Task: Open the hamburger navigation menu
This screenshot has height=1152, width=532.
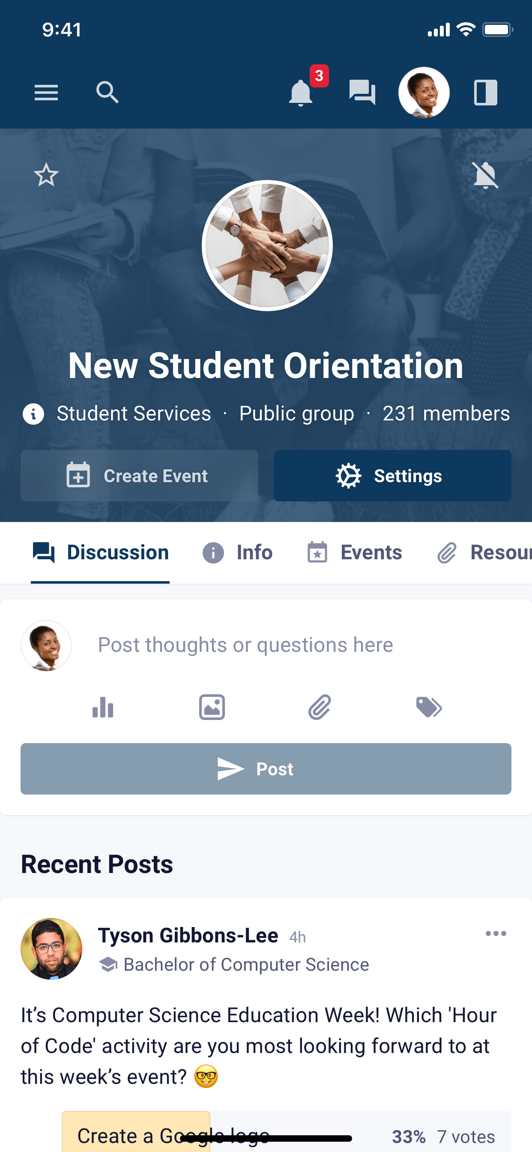Action: [46, 93]
